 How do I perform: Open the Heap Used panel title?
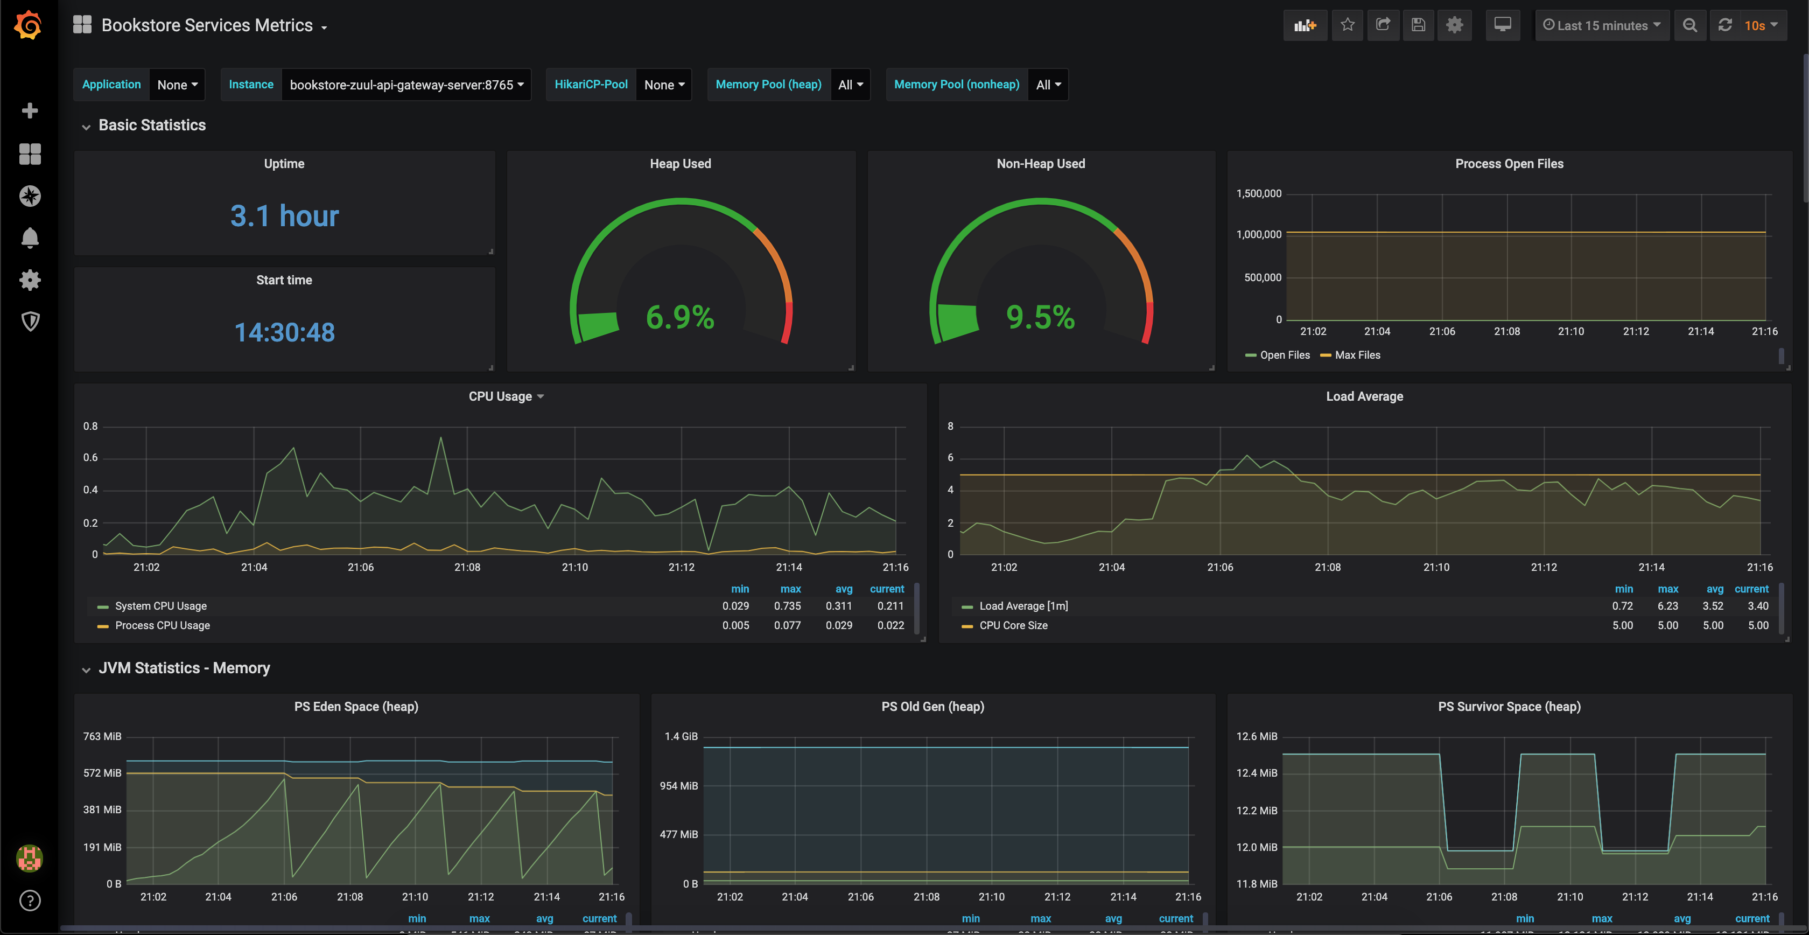680,164
